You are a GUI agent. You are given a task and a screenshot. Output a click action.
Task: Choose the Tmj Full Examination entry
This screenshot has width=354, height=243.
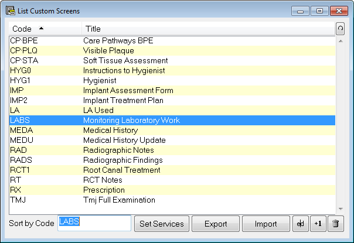click(x=172, y=200)
